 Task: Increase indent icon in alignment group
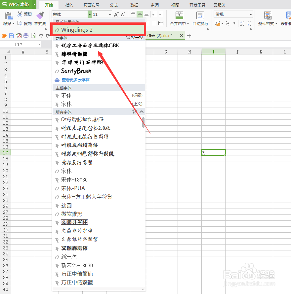point(161,14)
